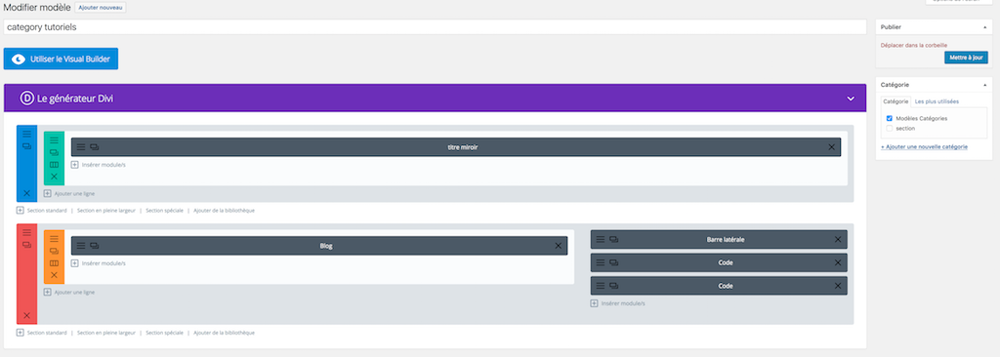Open the blue section's hamburger settings icon
Screen dimensions: 1000x357
pos(26,134)
